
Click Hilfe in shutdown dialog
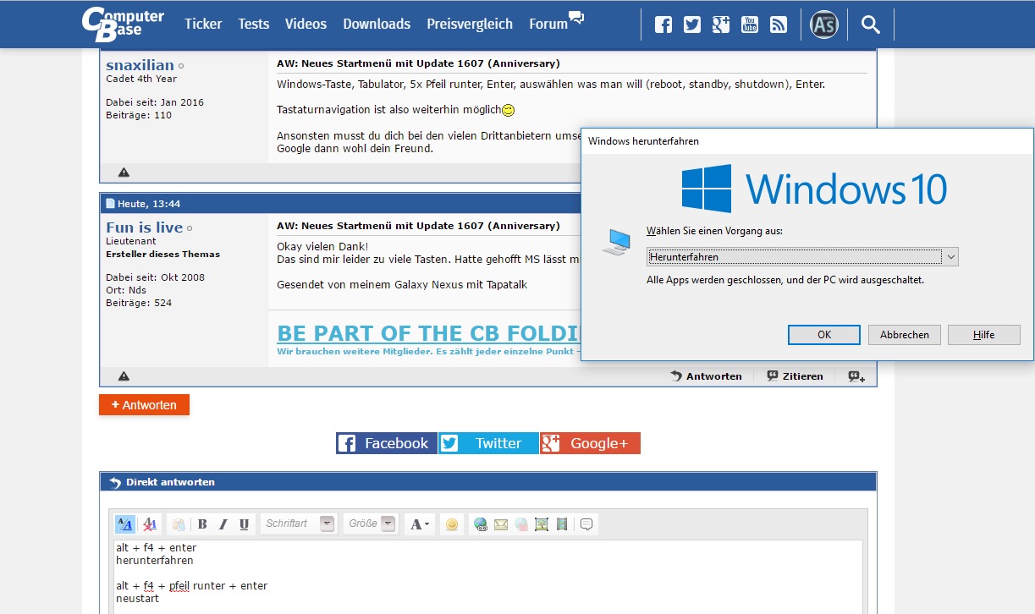click(984, 335)
